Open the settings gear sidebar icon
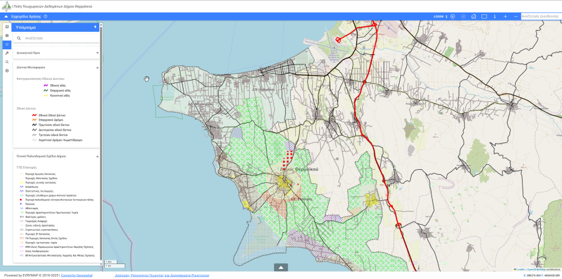The image size is (562, 279). [x=7, y=71]
